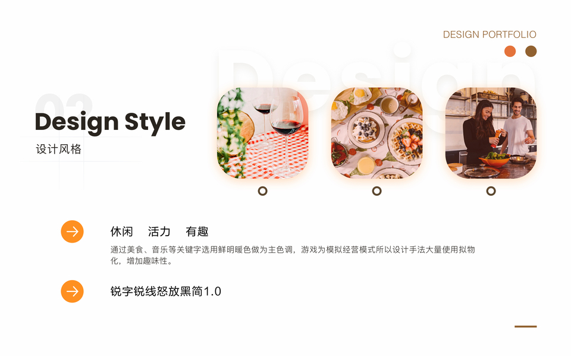Click the orange arrow icon beside 休闲 活力 有趣
This screenshot has height=356, width=571.
tap(72, 231)
